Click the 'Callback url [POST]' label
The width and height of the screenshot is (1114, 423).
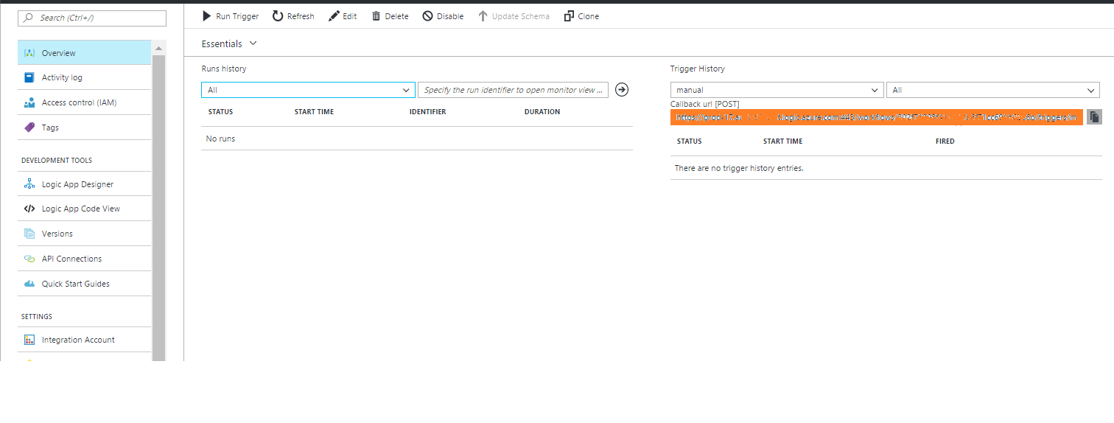click(x=705, y=104)
